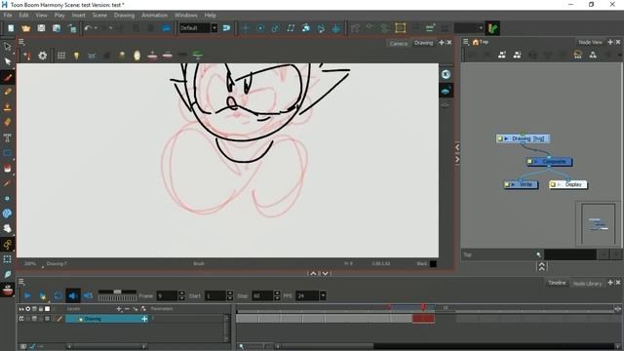Click the New scene icon
624x351 pixels.
(x=11, y=28)
